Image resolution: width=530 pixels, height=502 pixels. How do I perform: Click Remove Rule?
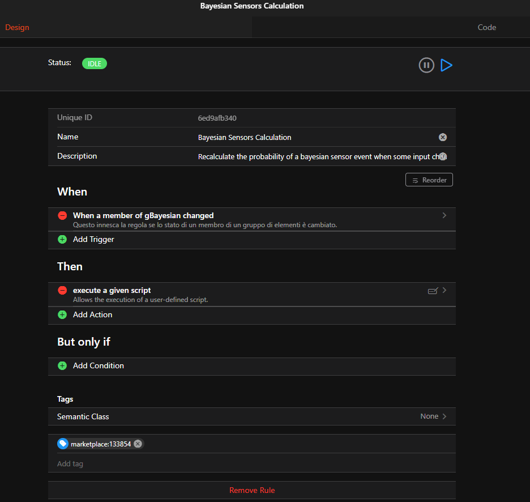click(x=252, y=490)
